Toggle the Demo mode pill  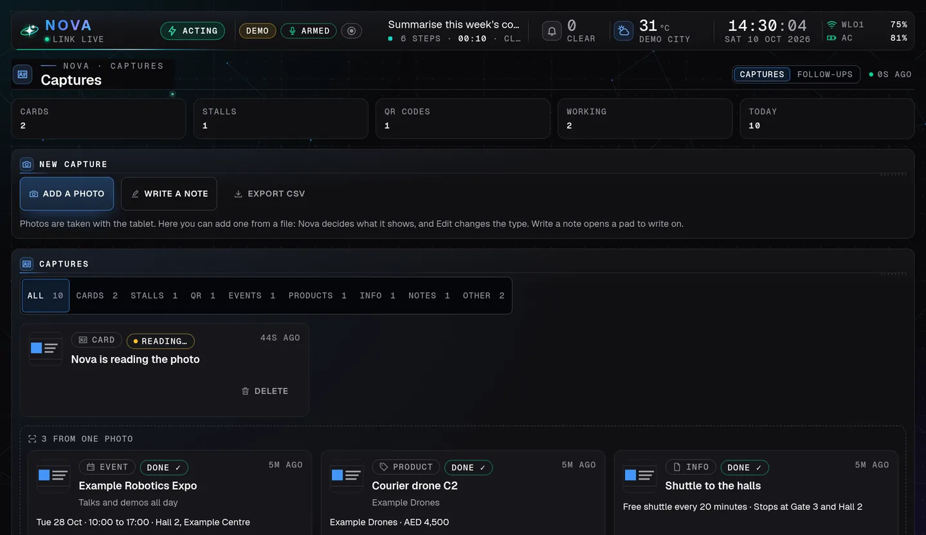(257, 31)
